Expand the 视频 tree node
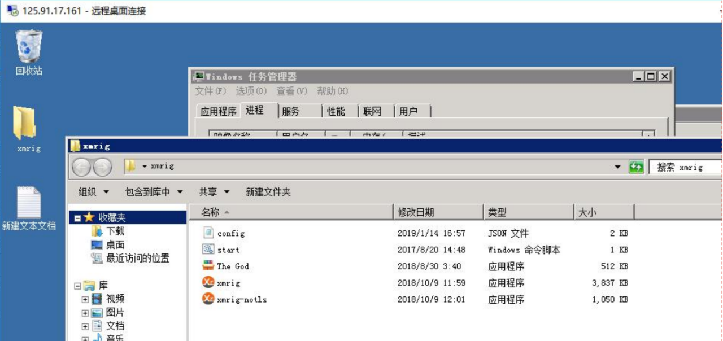This screenshot has height=341, width=723. (x=85, y=299)
